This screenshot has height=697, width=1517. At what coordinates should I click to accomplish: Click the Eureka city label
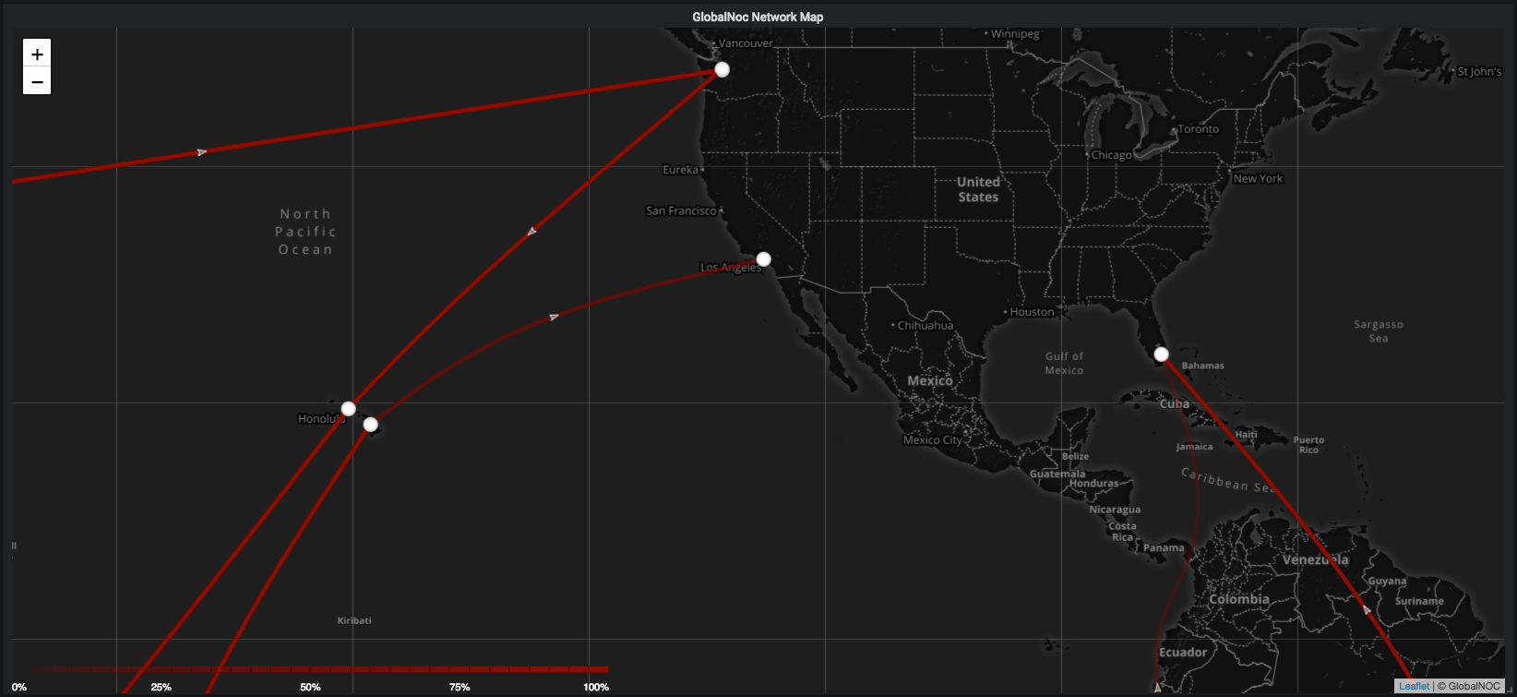680,170
